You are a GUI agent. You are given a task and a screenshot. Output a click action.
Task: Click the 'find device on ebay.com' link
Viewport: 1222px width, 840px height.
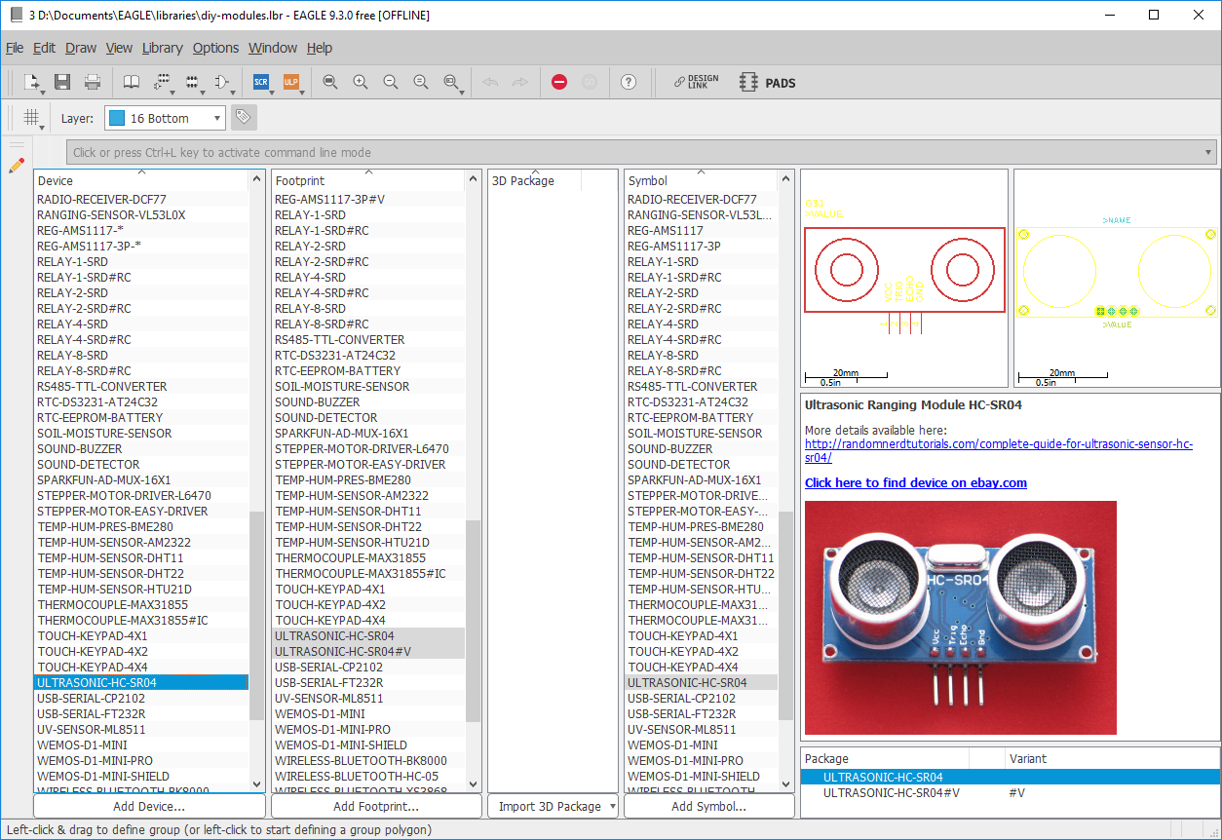coord(915,482)
